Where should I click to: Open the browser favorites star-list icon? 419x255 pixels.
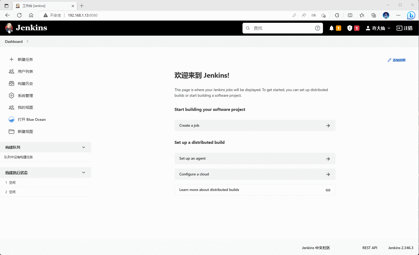click(362, 15)
